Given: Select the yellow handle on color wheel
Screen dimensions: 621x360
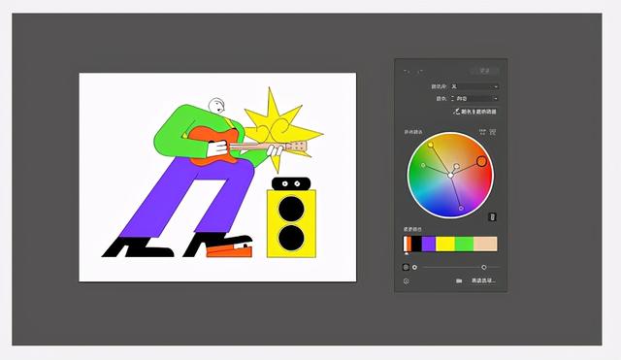Looking at the screenshot, I should click(x=431, y=145).
